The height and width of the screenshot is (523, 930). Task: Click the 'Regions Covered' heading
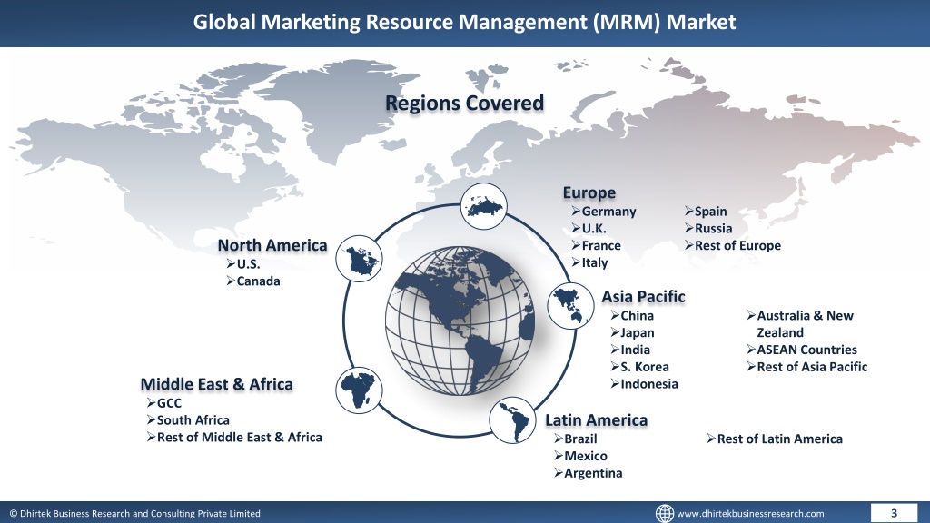pyautogui.click(x=464, y=104)
